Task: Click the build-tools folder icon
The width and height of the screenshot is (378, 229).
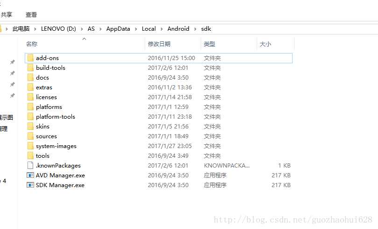Action: pos(30,68)
